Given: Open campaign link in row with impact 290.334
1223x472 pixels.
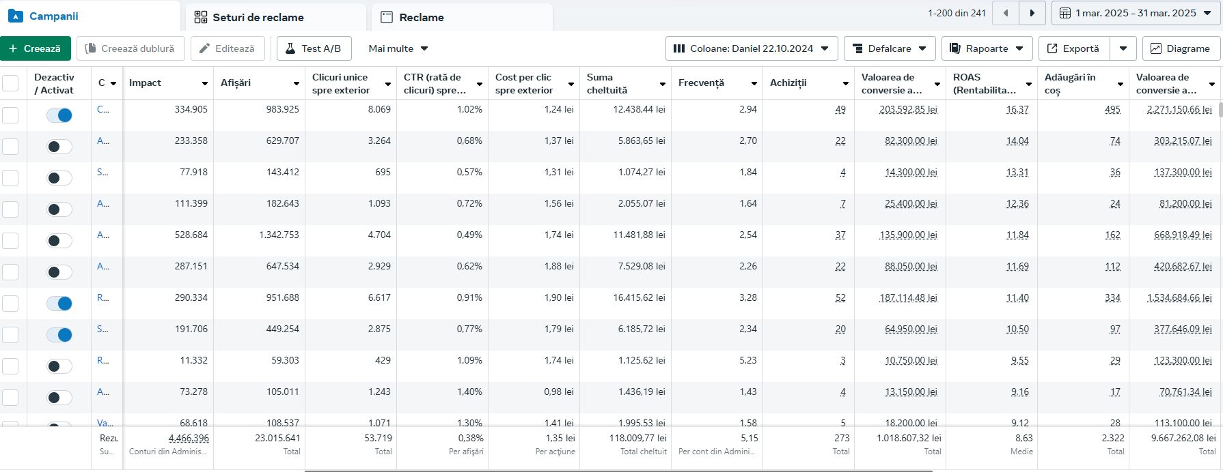Looking at the screenshot, I should 102,297.
